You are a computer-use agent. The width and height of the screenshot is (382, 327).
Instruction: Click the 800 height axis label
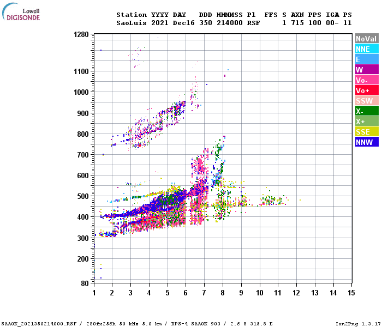83,134
